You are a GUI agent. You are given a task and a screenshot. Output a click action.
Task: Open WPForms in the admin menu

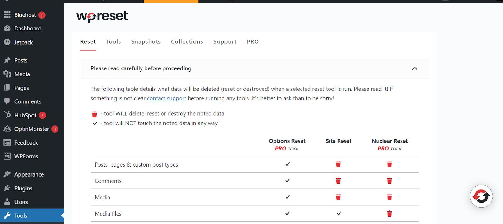[x=26, y=156]
